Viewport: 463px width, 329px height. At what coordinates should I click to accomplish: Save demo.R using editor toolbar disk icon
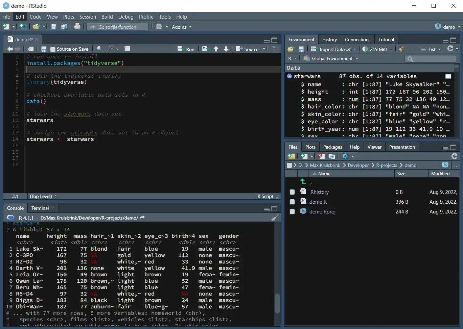[x=44, y=49]
